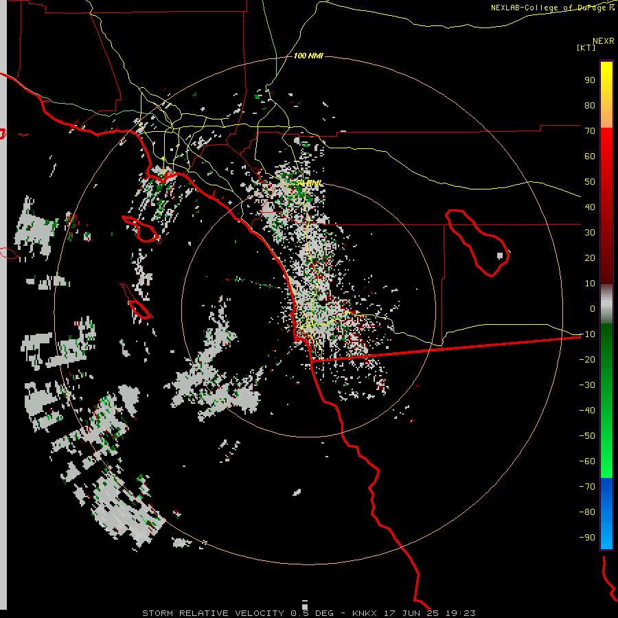Click the "NEXR" label at the top right
Screen dimensions: 618x618
point(604,41)
